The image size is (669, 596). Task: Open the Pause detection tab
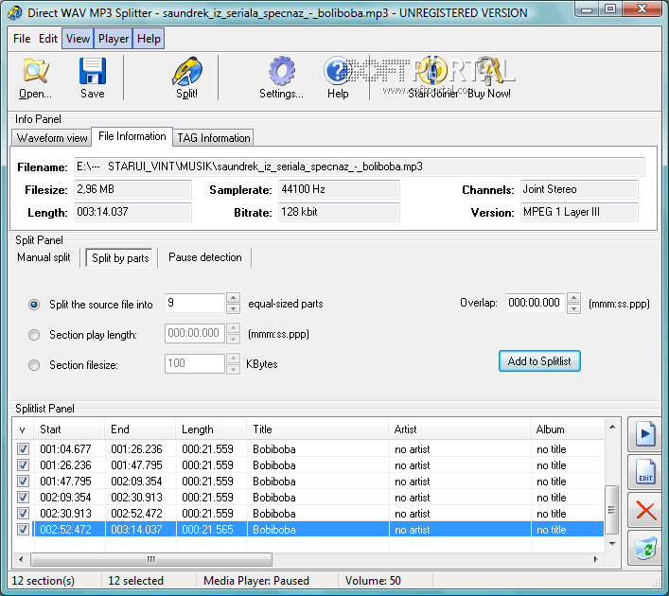coord(205,257)
